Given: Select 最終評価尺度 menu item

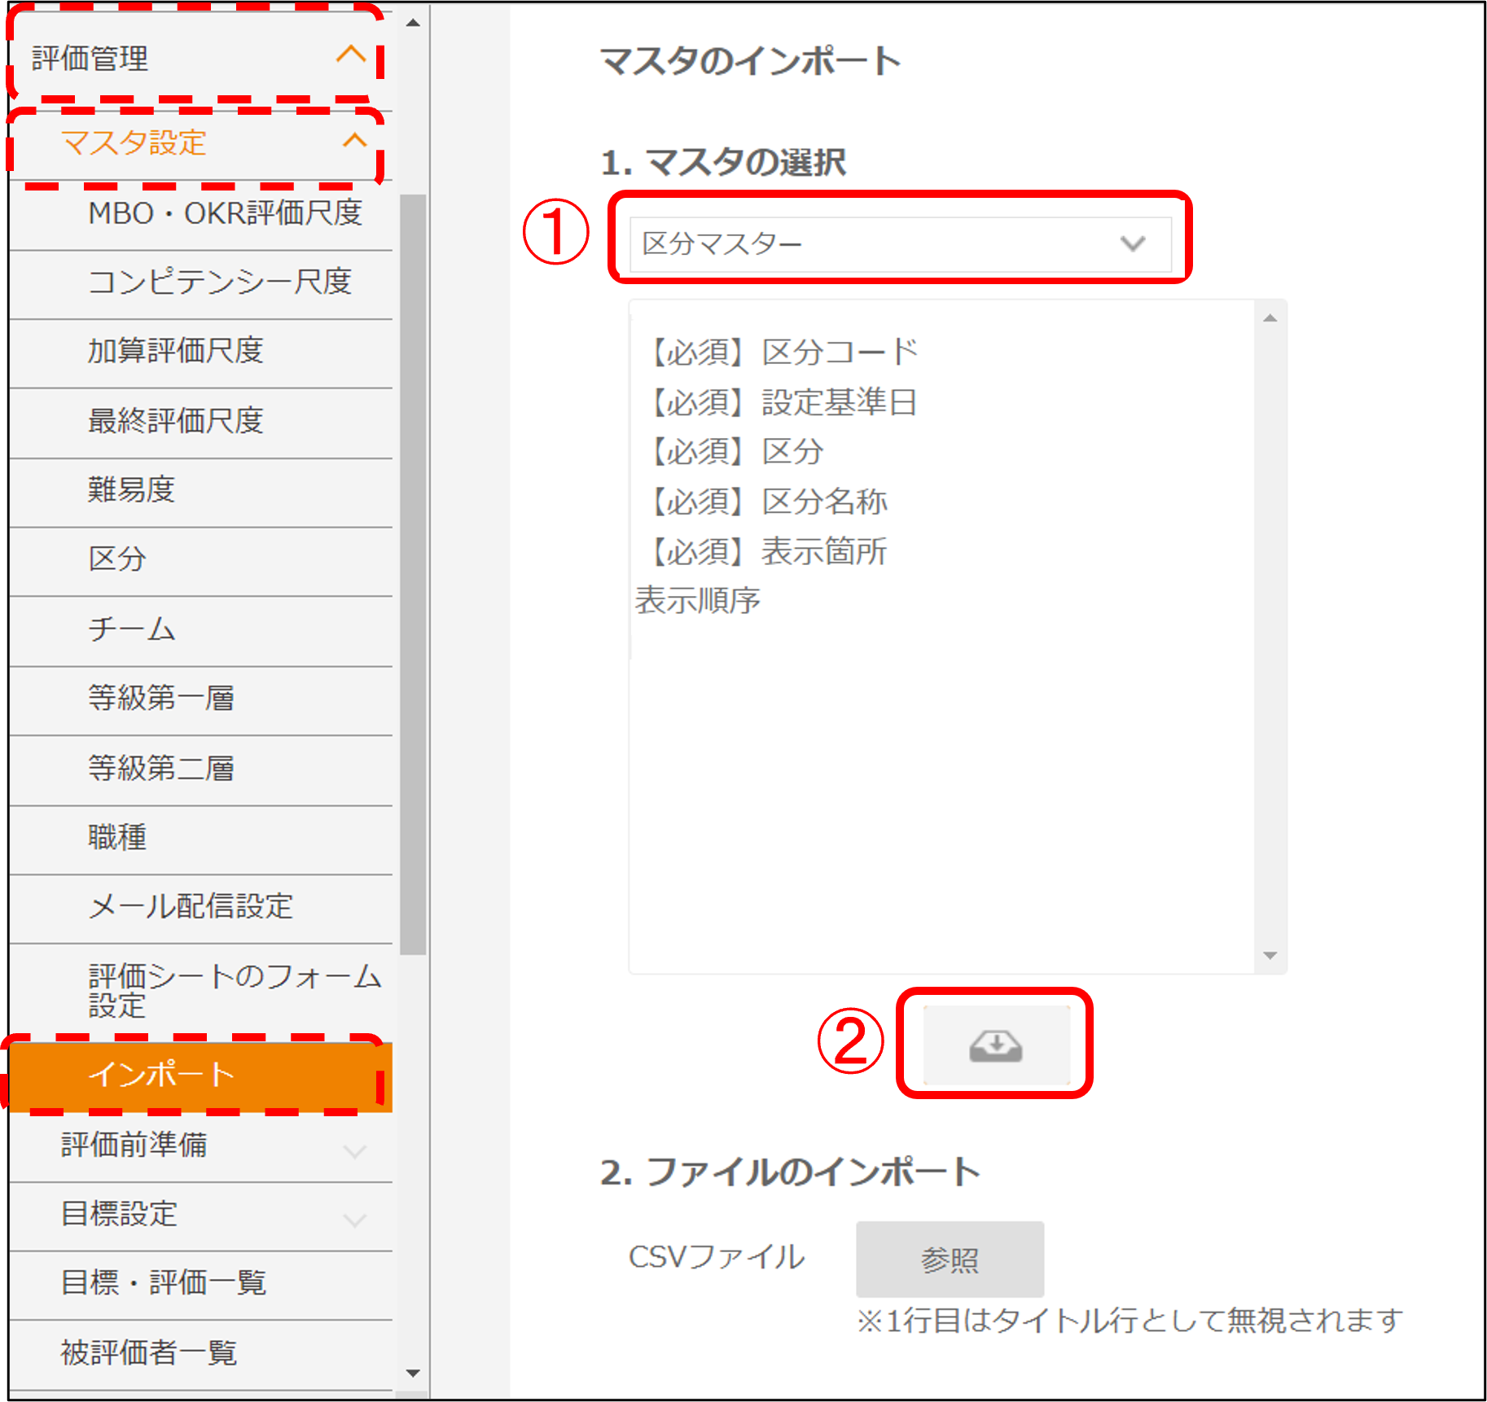Looking at the screenshot, I should [x=175, y=421].
